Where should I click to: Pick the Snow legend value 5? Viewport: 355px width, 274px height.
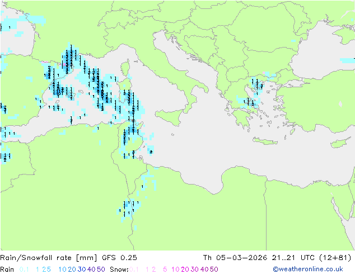coord(165,270)
